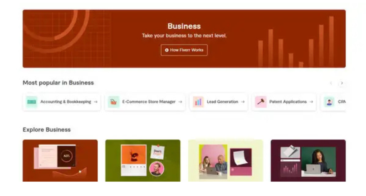The image size is (366, 196).
Task: Open the green Explore Business thumbnail
Action: pyautogui.click(x=143, y=160)
